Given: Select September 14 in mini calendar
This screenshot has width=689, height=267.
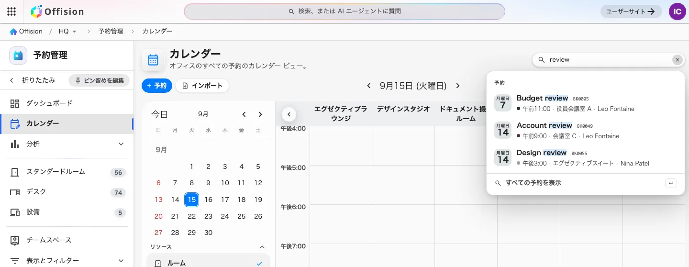Looking at the screenshot, I should point(175,200).
